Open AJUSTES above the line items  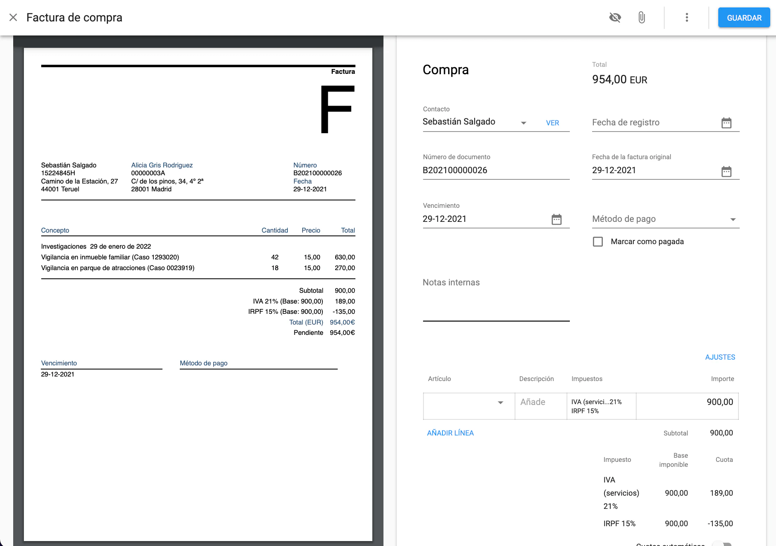[x=720, y=357]
